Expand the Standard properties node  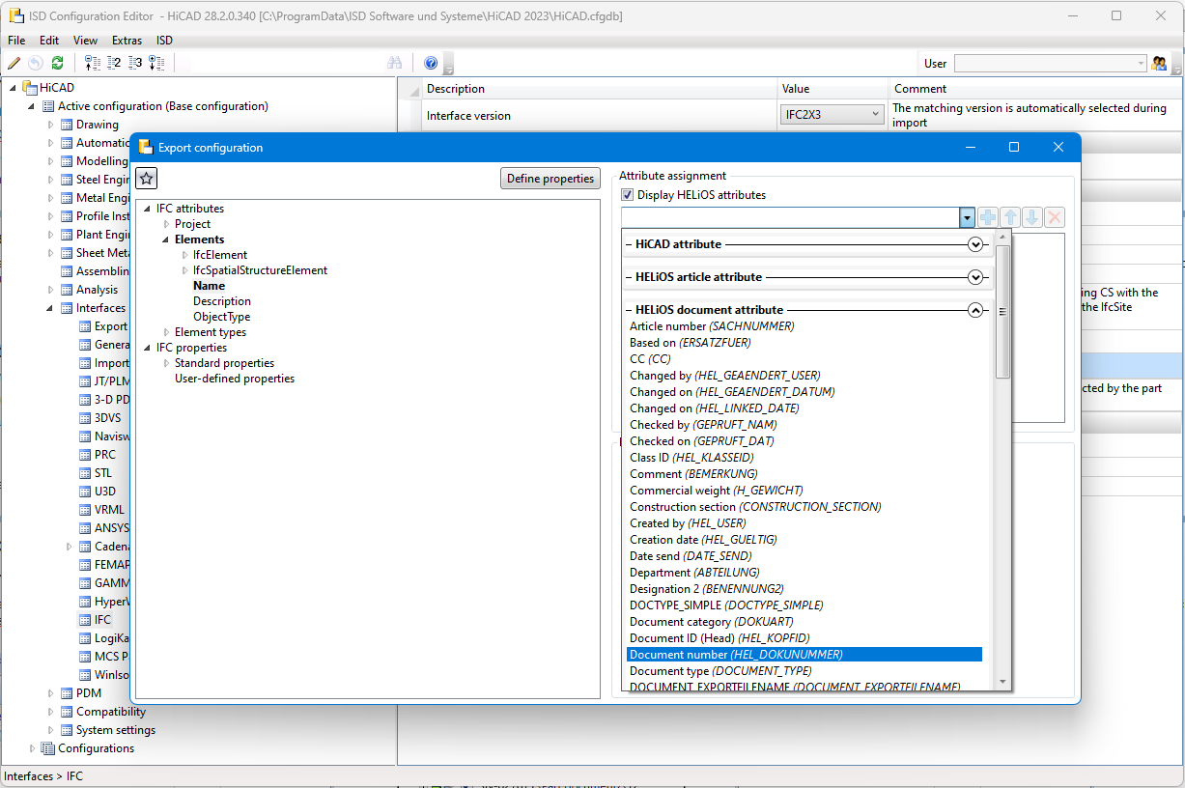[x=166, y=363]
